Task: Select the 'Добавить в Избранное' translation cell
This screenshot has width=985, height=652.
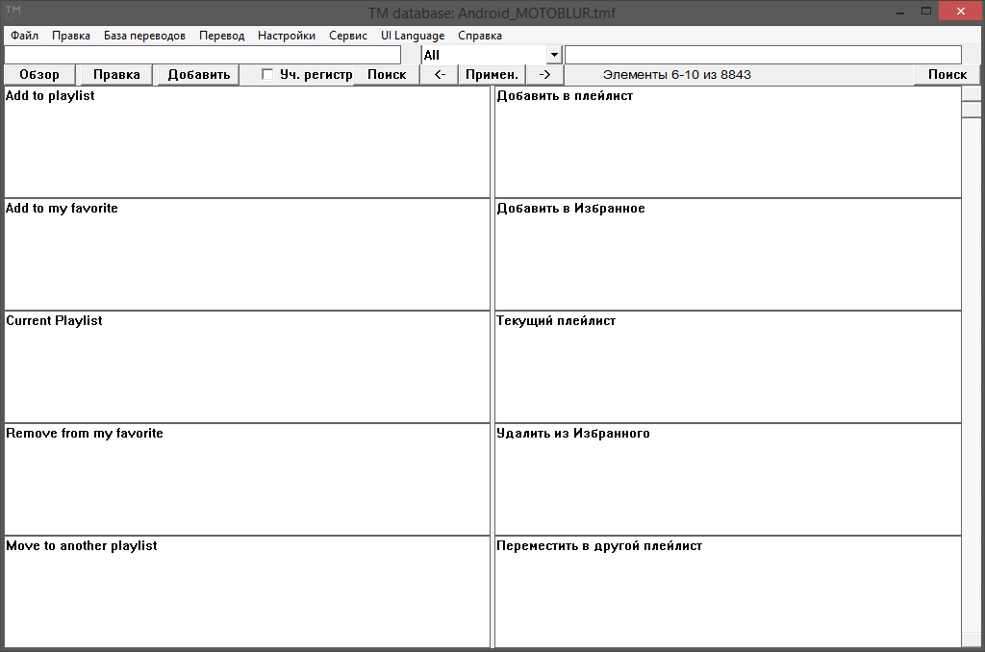Action: click(x=728, y=255)
